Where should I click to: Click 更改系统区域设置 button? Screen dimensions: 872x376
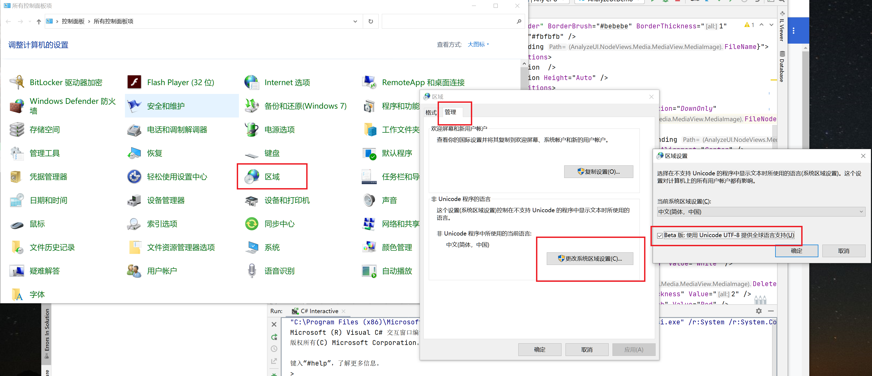click(x=590, y=259)
